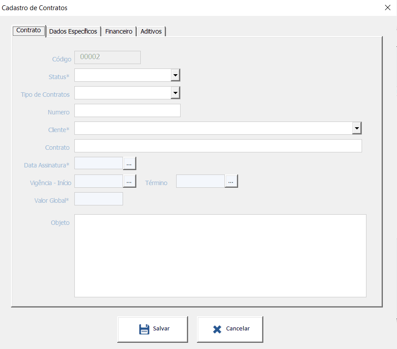This screenshot has width=397, height=349.
Task: Open the Cliente dropdown arrow
Action: tap(357, 128)
